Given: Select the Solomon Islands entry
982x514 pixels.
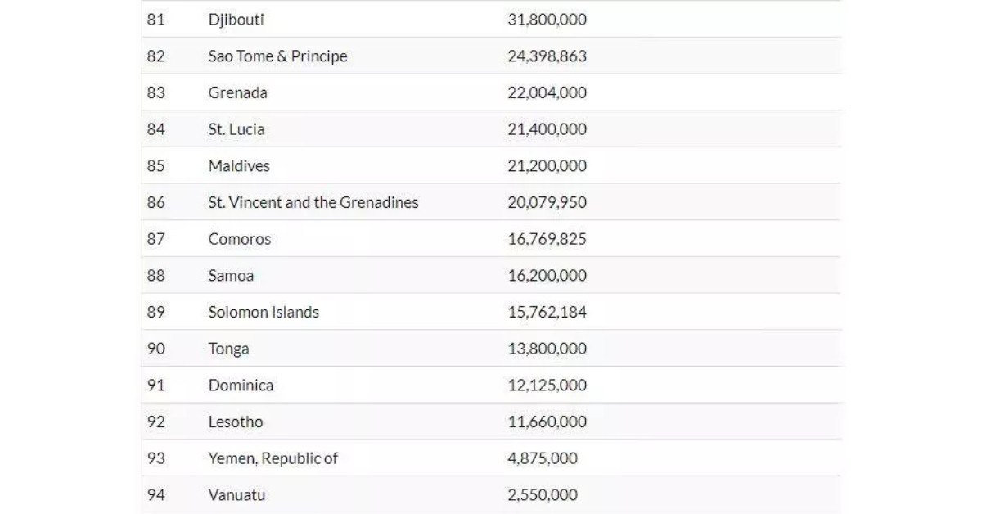Looking at the screenshot, I should [x=264, y=312].
